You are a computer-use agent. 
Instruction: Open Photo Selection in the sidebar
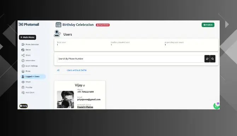(x=30, y=44)
